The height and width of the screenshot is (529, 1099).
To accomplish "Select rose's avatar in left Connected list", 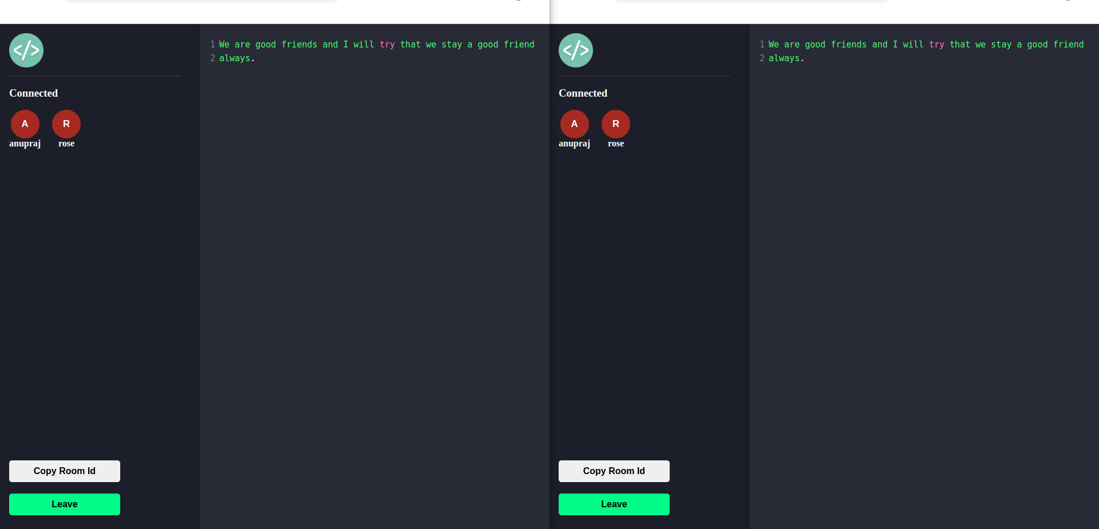I will tap(66, 124).
